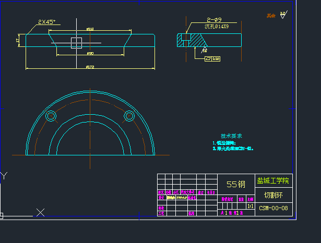The image size is (321, 243).
Task: Select the 1.6 roughness symbol under section view
Action: [x=204, y=50]
